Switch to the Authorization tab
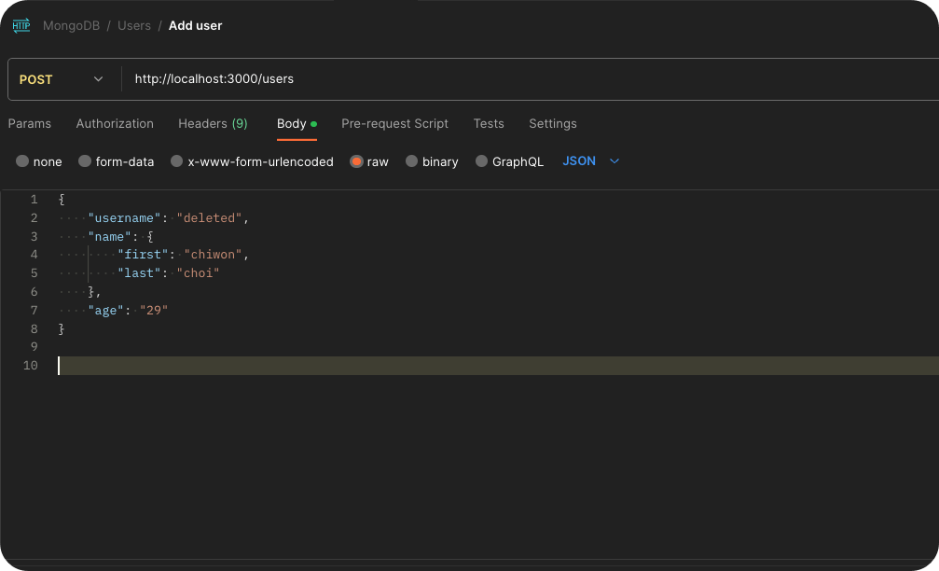The image size is (939, 571). (x=115, y=123)
